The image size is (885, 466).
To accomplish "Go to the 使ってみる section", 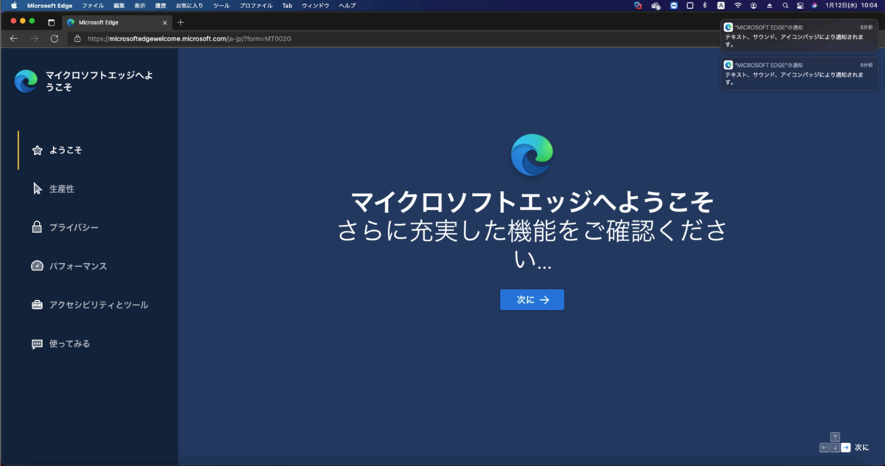I will tap(69, 344).
